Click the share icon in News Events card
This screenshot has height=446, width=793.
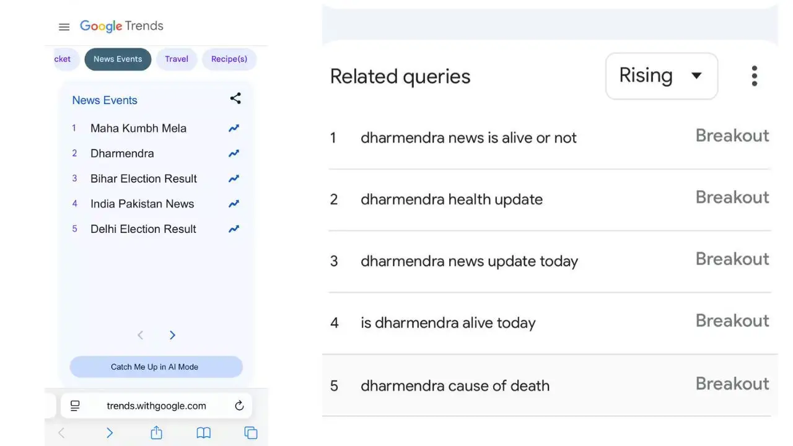(235, 98)
